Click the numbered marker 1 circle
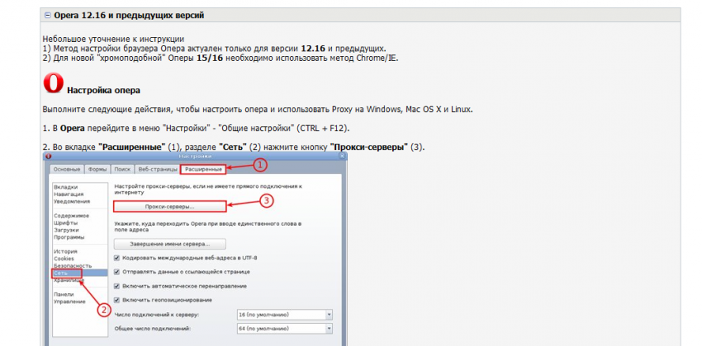This screenshot has width=702, height=346. tap(259, 164)
